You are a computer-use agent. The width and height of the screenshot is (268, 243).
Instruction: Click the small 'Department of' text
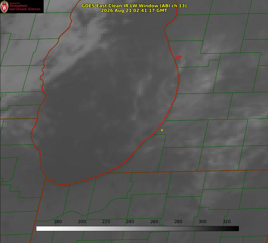click(x=15, y=3)
